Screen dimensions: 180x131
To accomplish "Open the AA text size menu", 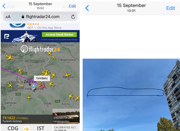I will pos(8,17).
